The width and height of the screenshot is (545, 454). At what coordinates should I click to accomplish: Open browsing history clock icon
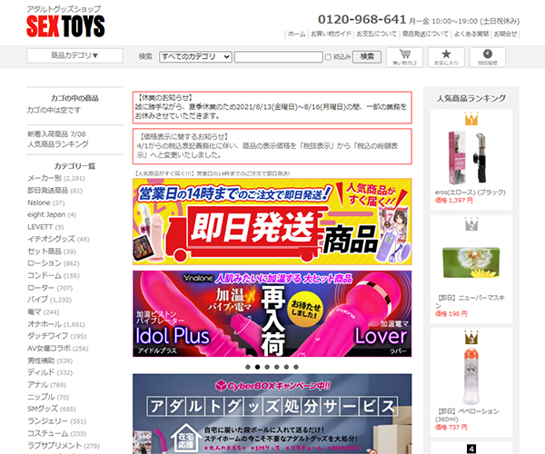click(488, 57)
